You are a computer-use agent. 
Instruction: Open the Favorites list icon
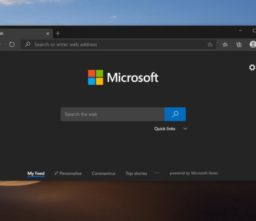click(225, 44)
